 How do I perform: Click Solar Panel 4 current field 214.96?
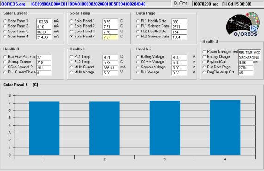pyautogui.click(x=44, y=37)
